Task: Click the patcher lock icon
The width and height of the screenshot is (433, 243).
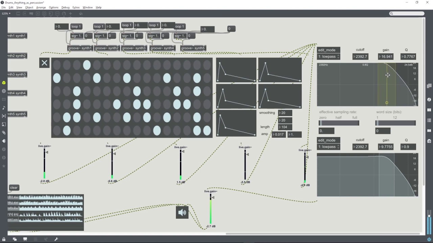Action: click(4, 239)
